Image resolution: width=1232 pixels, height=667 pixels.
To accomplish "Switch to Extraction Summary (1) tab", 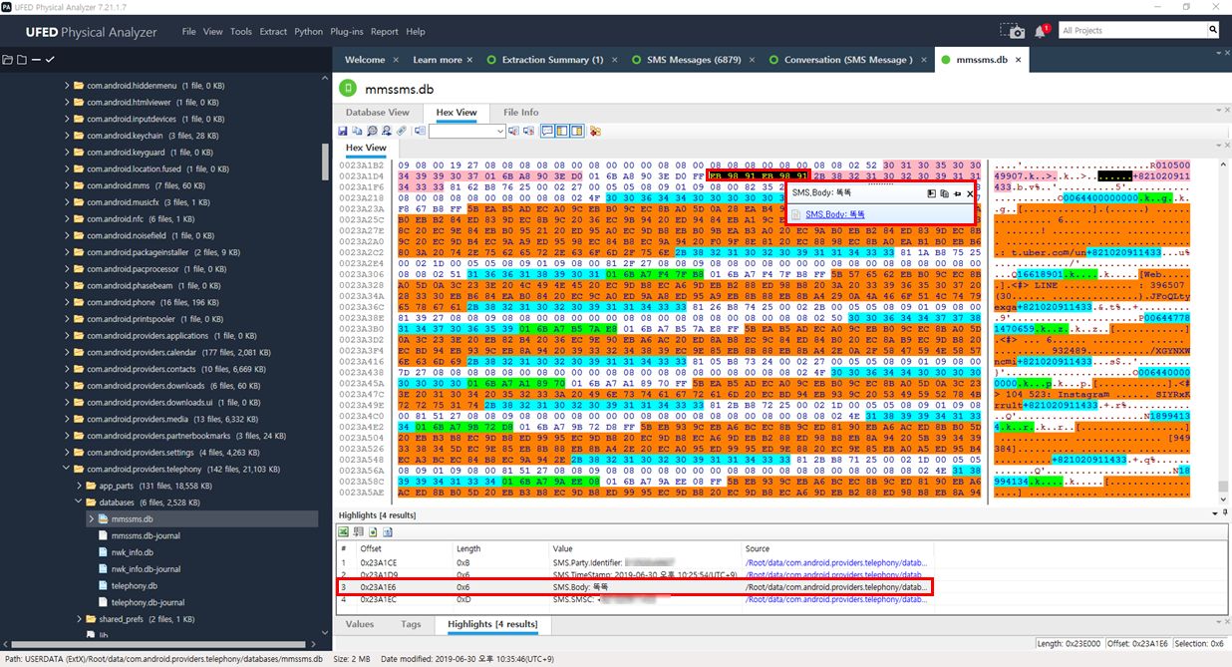I will (x=552, y=60).
